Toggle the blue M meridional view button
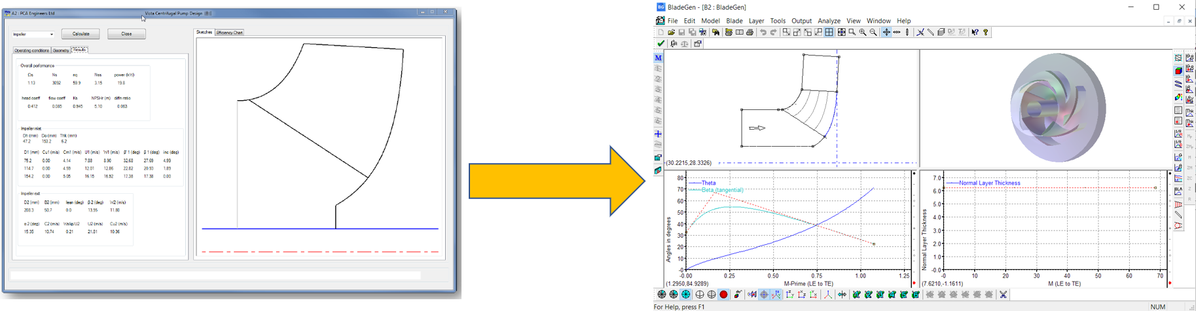 click(659, 58)
